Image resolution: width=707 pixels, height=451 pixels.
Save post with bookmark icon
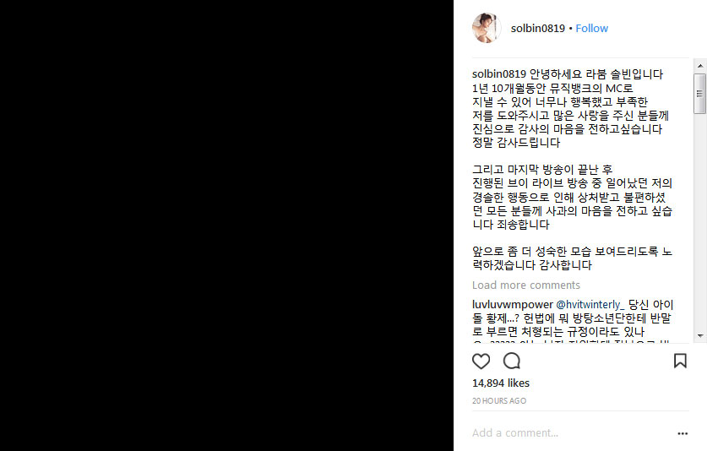click(680, 361)
